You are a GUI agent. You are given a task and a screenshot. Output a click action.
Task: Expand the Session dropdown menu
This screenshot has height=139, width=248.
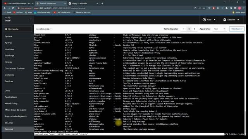pos(238,20)
